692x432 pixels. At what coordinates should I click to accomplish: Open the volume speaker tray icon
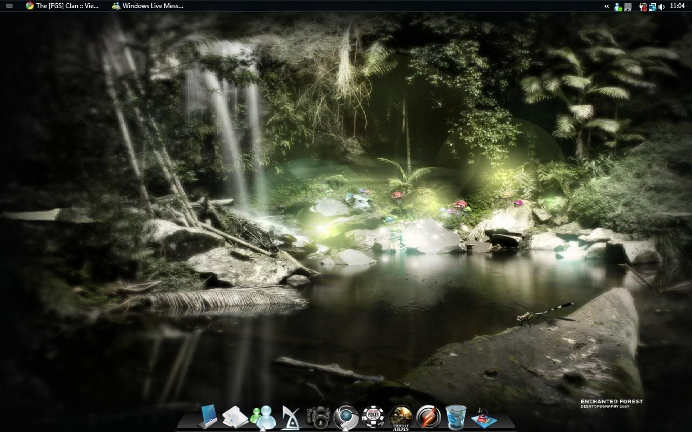coord(662,6)
